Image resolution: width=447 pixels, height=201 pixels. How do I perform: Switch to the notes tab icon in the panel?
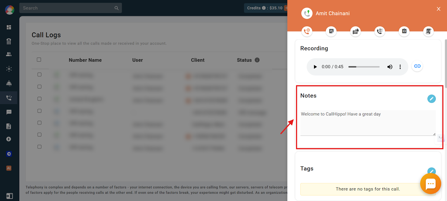point(331,31)
